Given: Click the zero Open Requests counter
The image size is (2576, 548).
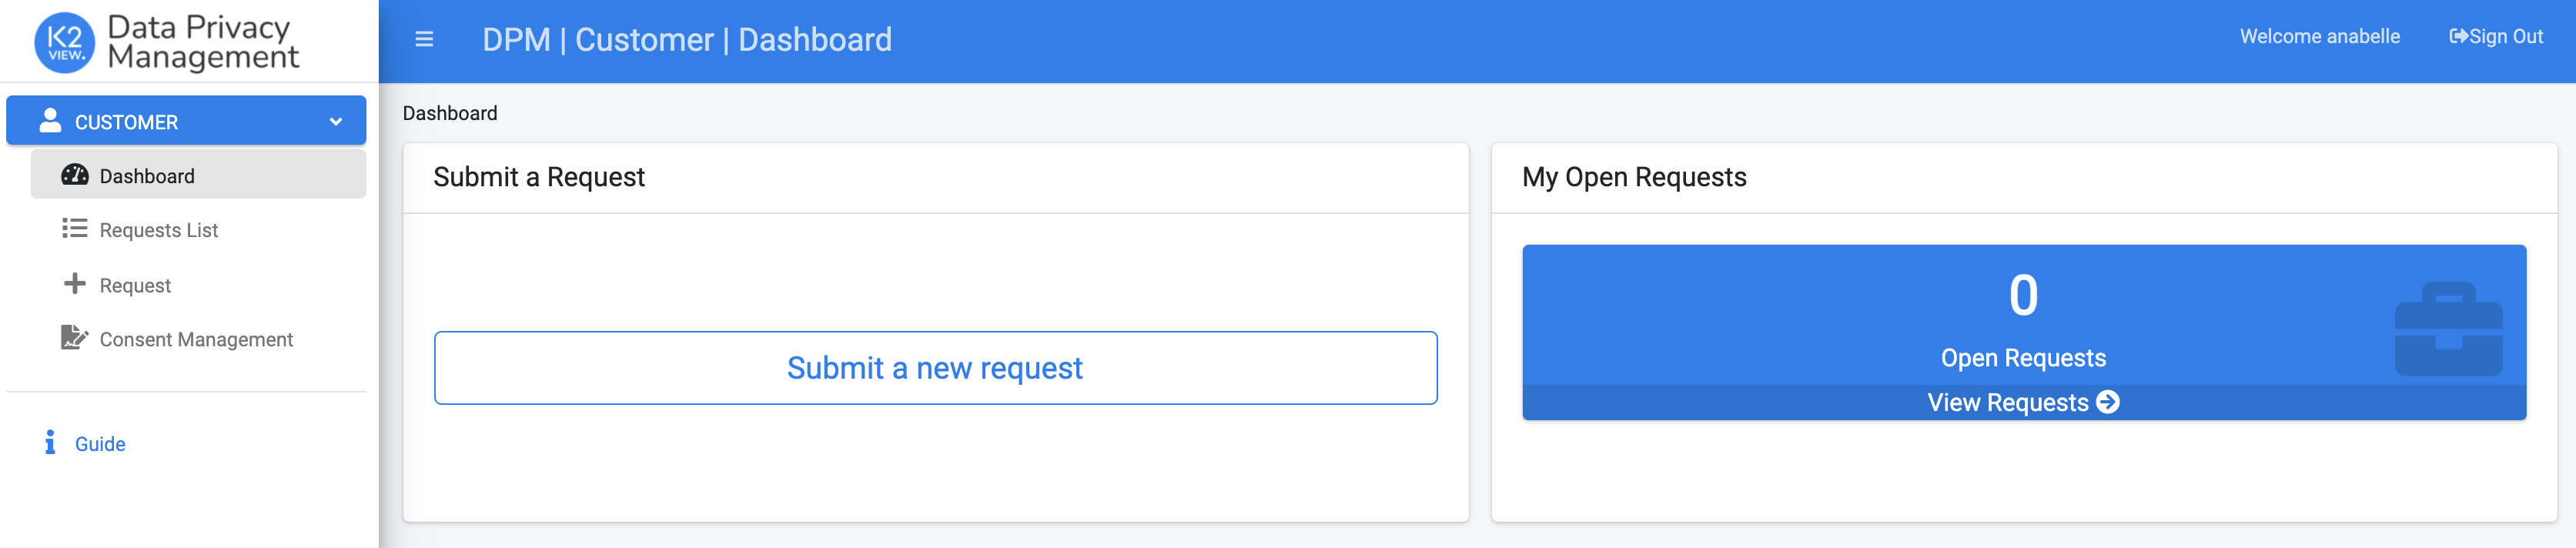Looking at the screenshot, I should coord(2023,296).
